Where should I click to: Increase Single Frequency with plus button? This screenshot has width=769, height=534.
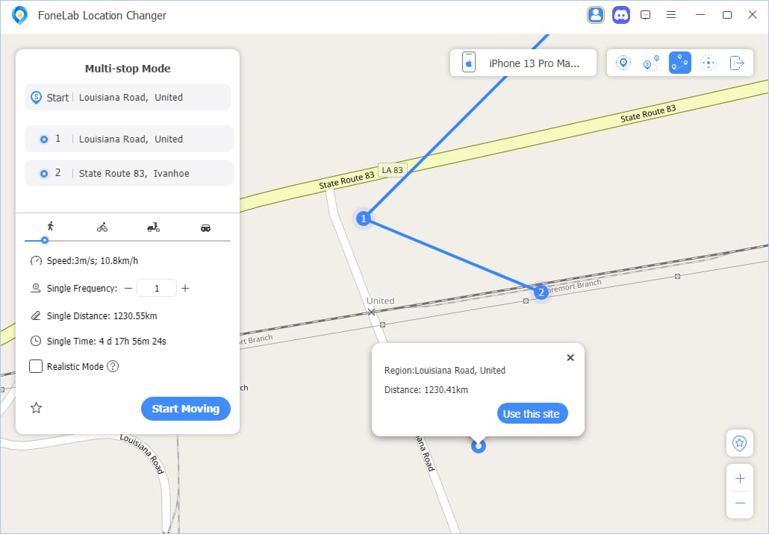[185, 288]
